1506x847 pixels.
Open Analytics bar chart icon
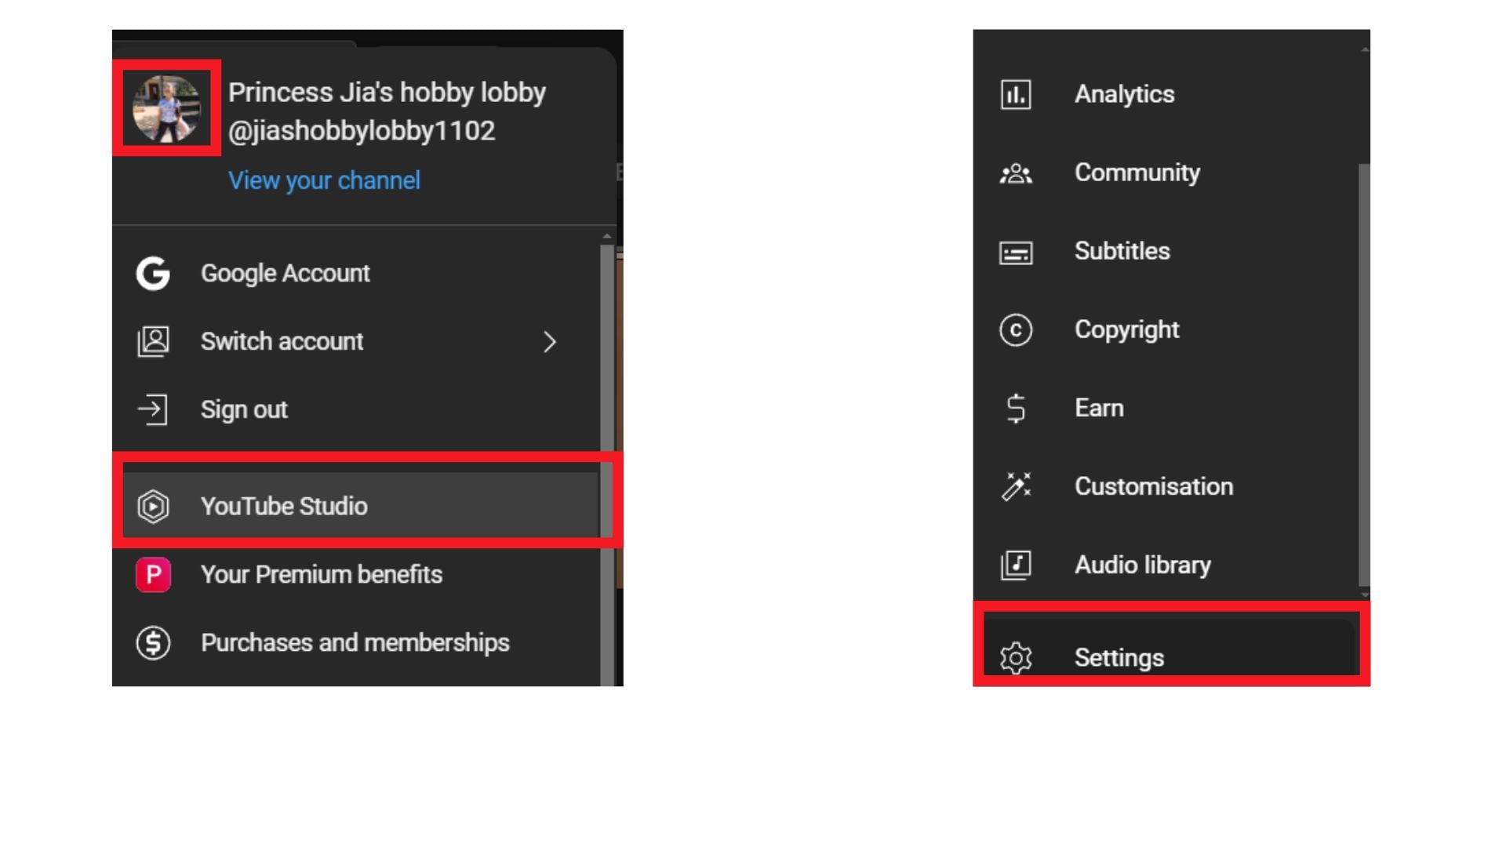[1016, 95]
